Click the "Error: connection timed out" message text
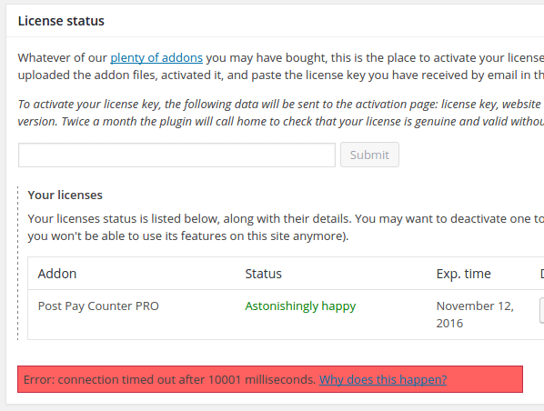544x411 pixels. (169, 379)
